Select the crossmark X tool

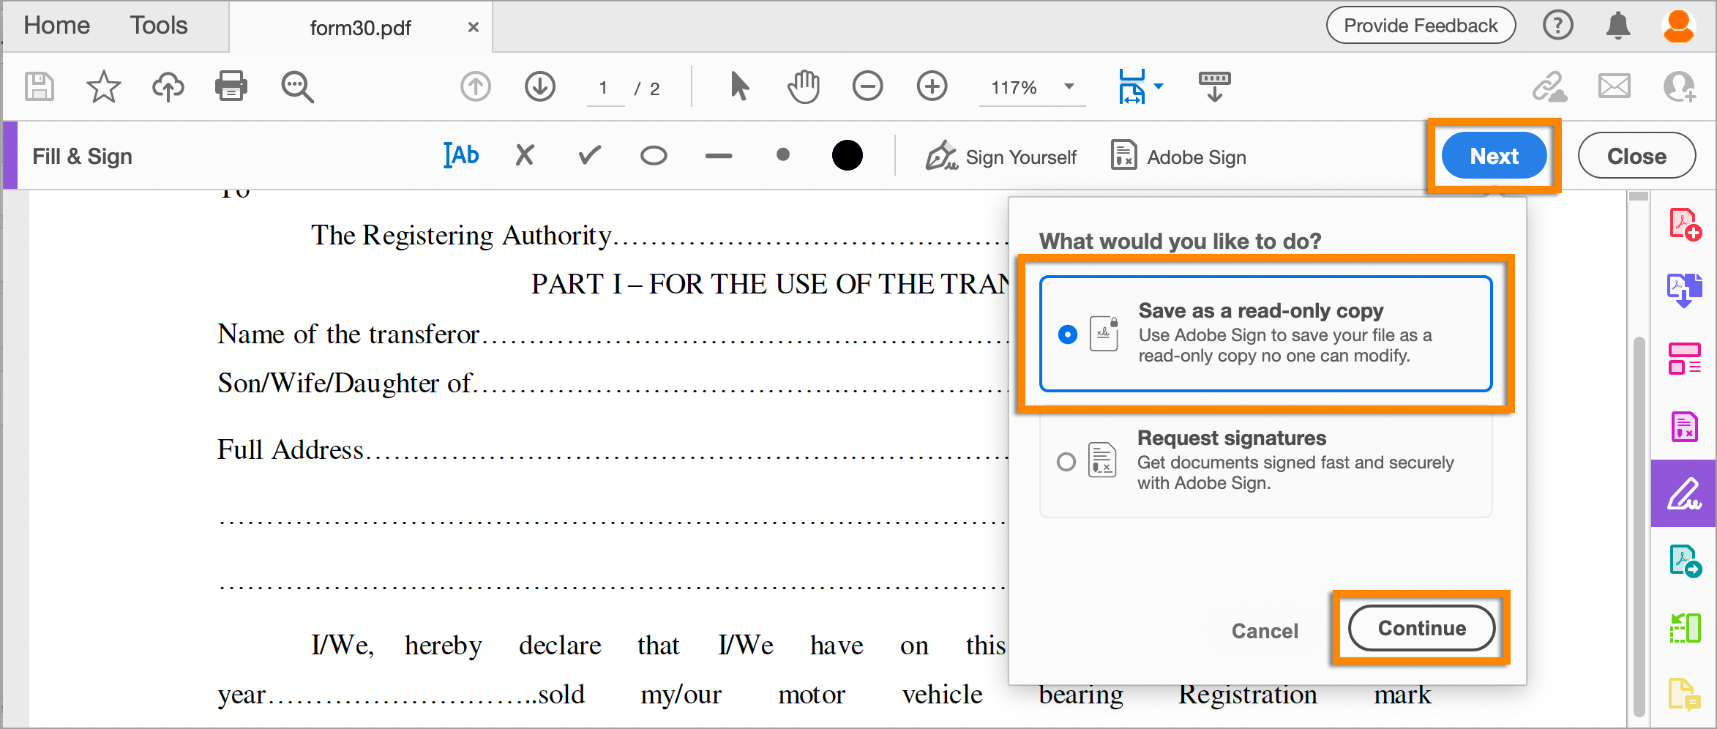pyautogui.click(x=525, y=155)
